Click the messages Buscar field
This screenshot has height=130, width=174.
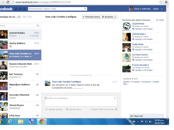coord(18,26)
